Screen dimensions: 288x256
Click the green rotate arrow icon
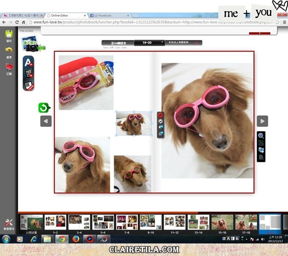[x=43, y=108]
